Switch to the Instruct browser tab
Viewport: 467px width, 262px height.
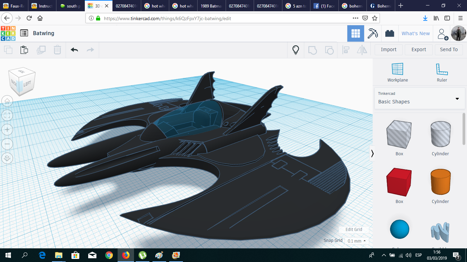pyautogui.click(x=42, y=6)
